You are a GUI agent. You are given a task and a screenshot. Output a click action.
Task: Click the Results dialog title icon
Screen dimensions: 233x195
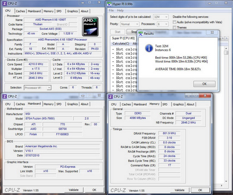[140, 33]
